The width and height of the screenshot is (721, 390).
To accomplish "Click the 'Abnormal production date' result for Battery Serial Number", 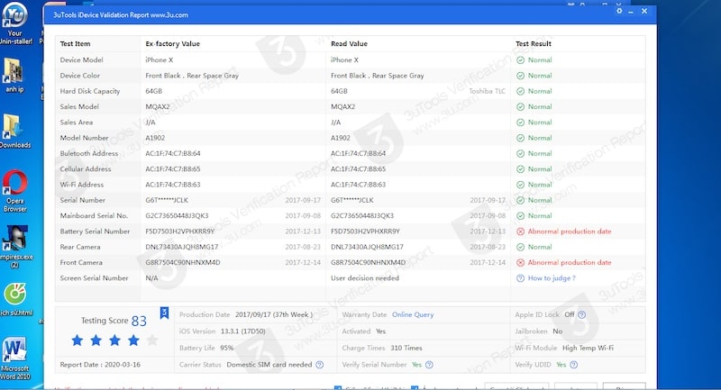I will [570, 231].
